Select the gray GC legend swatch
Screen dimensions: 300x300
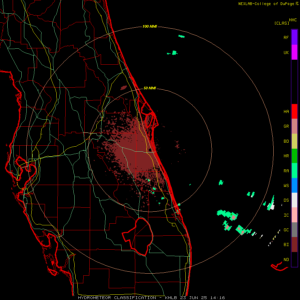(x=294, y=230)
